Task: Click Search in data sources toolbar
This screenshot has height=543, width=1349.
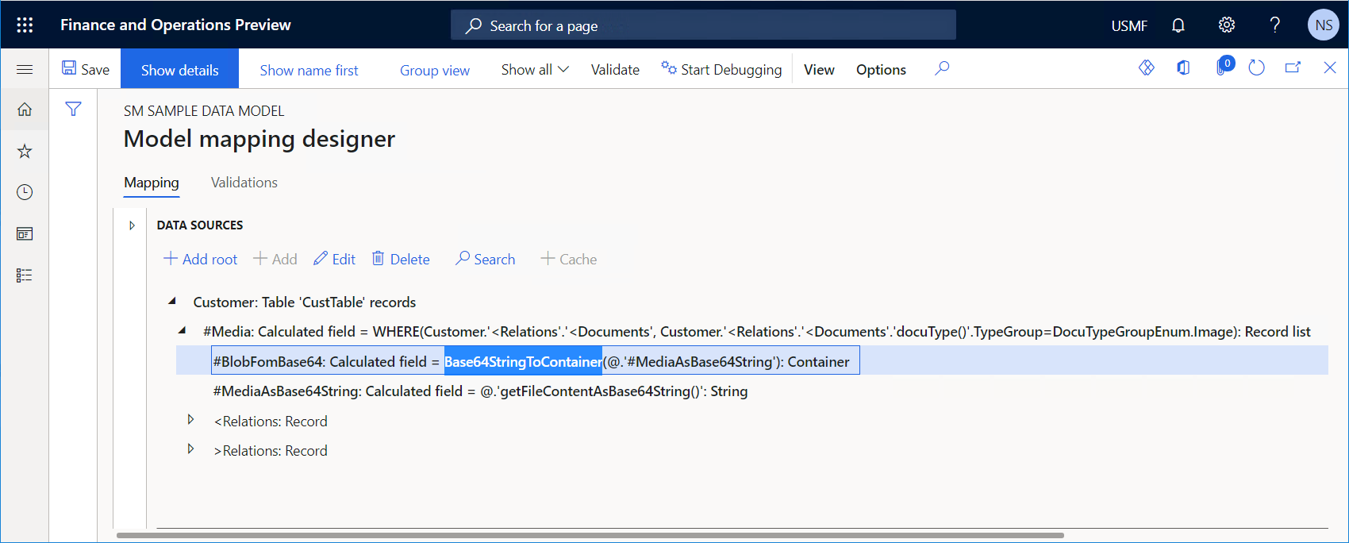Action: pos(485,259)
